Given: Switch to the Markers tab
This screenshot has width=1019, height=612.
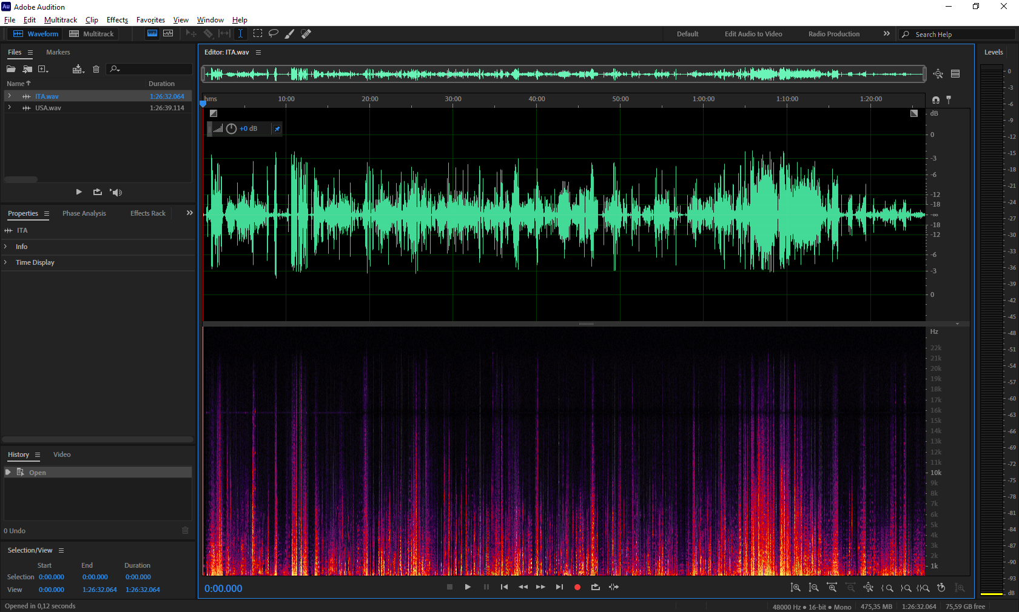Looking at the screenshot, I should pos(58,52).
